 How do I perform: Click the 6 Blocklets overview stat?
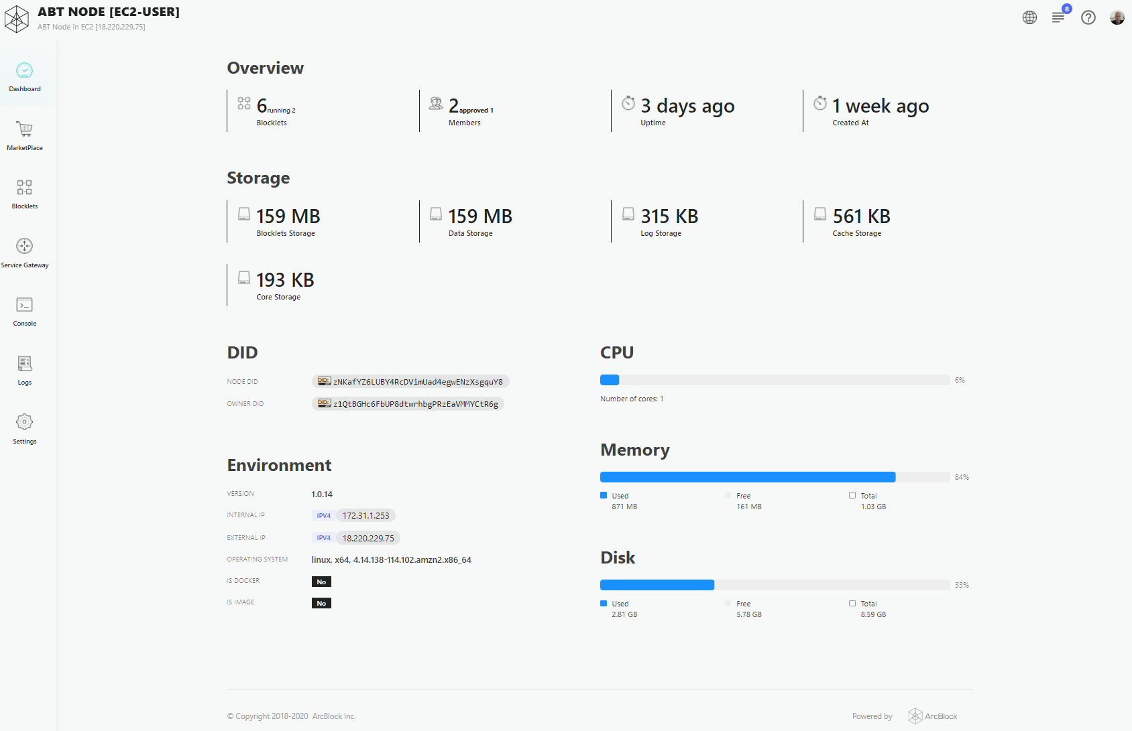[272, 111]
